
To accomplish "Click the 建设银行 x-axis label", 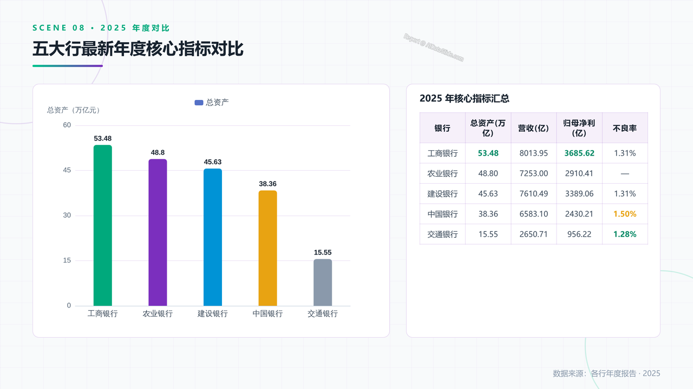I will (213, 313).
